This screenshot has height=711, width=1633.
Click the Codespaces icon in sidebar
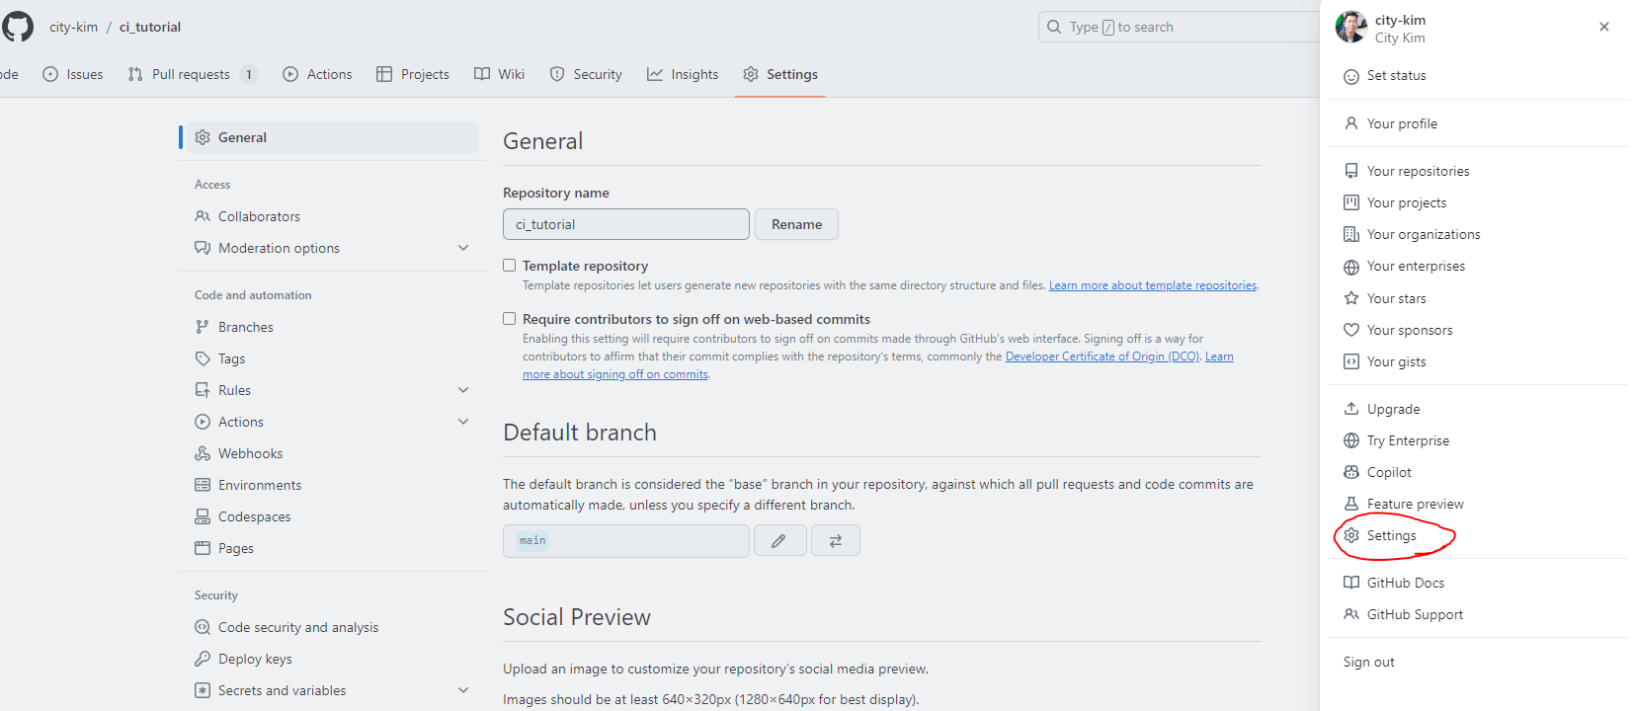point(203,516)
